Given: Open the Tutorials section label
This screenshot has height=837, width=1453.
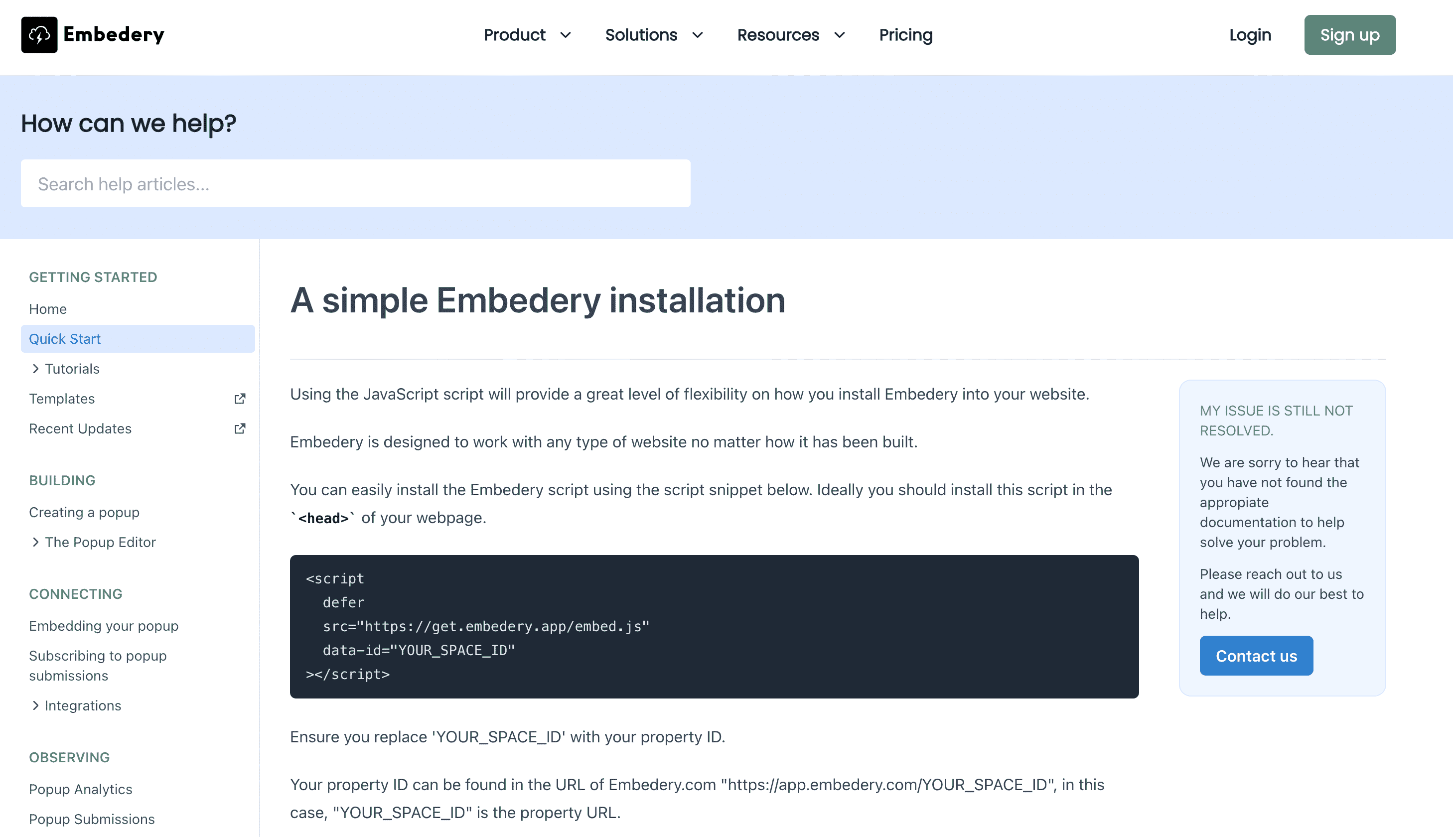Looking at the screenshot, I should pyautogui.click(x=72, y=369).
